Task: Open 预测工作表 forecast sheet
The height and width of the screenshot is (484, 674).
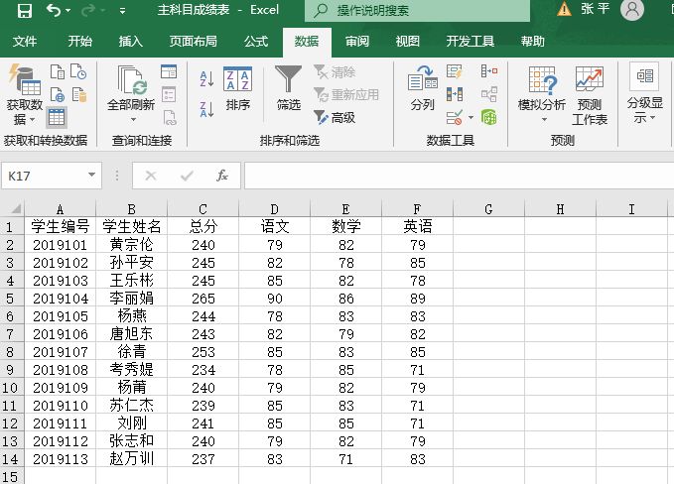Action: click(589, 95)
